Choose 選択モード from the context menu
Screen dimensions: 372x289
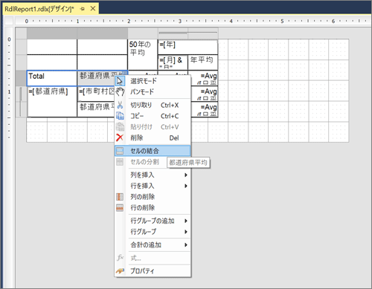(x=153, y=81)
